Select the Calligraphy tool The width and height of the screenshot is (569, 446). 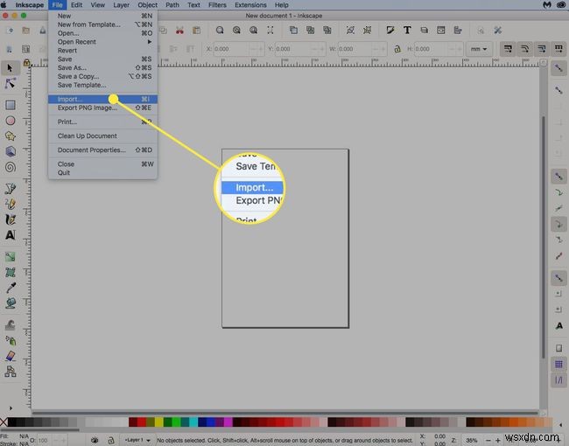(x=11, y=220)
